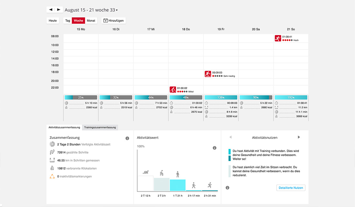Click Sunday's 192% activity progress bar

click(291, 97)
